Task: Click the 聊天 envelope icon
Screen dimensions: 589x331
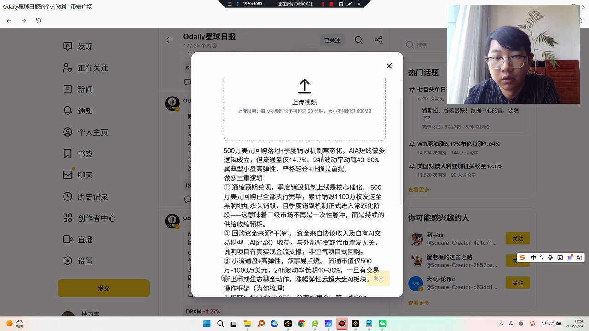Action: point(68,175)
